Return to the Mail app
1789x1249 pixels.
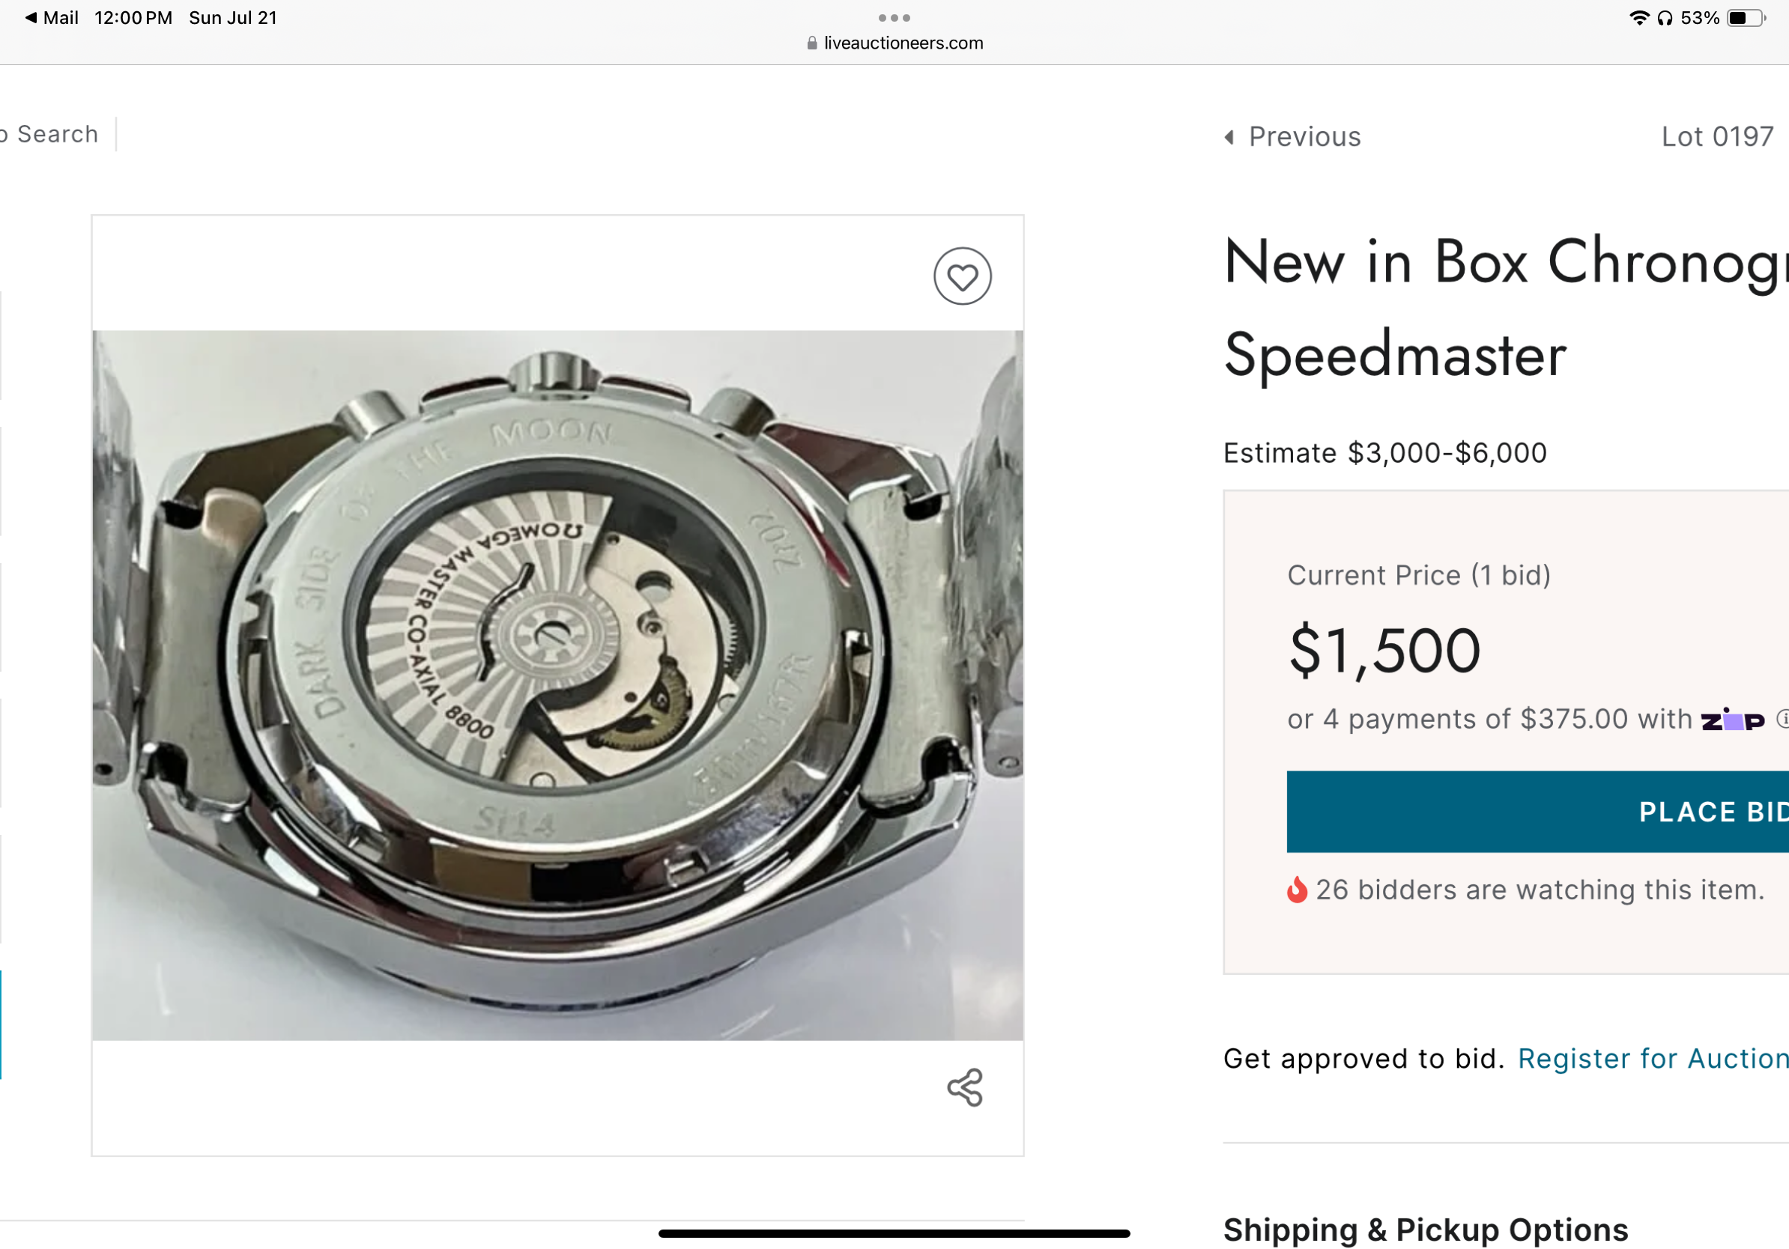pyautogui.click(x=52, y=18)
